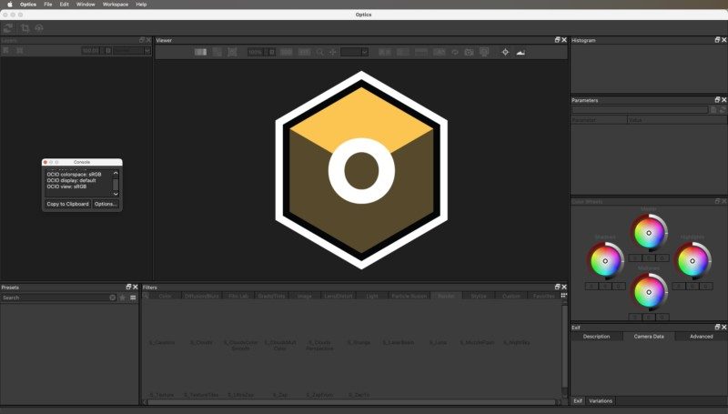This screenshot has width=728, height=414.
Task: Open the blend mode dropdown in Layers panel
Action: tap(132, 51)
